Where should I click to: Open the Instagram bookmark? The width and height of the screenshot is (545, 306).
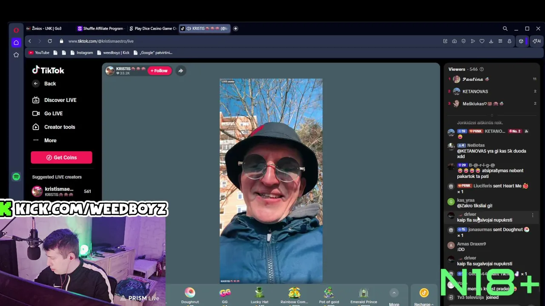point(81,53)
